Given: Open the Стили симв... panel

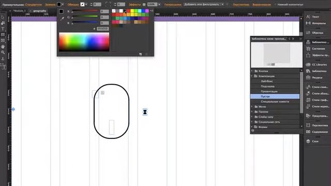Looking at the screenshot, I should click(x=317, y=87).
